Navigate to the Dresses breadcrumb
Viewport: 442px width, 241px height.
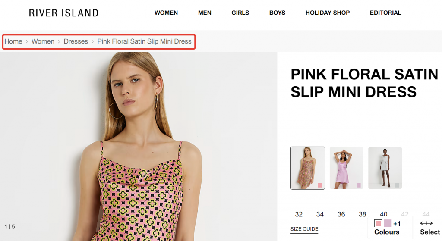pos(76,41)
